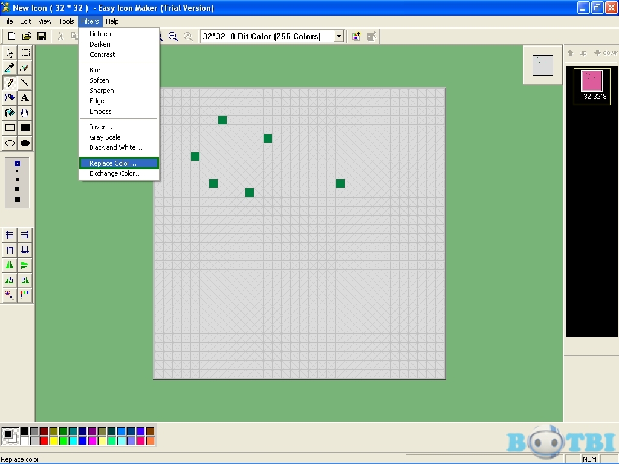619x464 pixels.
Task: Select the Line drawing tool
Action: (x=25, y=82)
